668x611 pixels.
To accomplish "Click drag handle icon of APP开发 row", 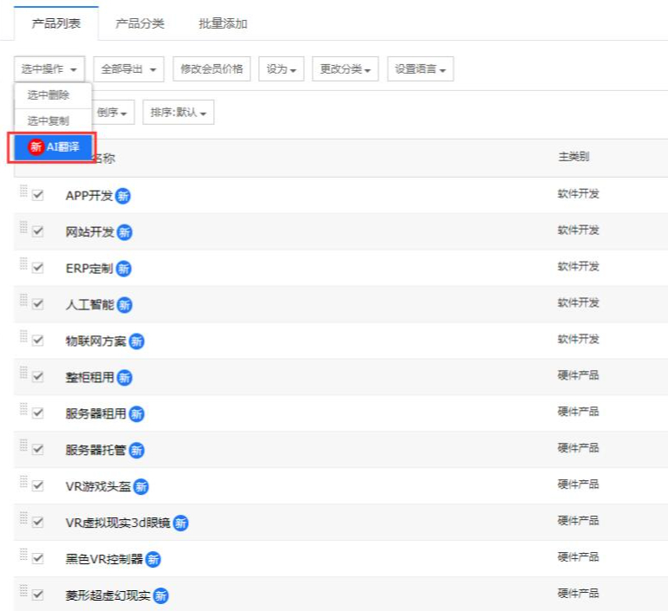I will (24, 191).
